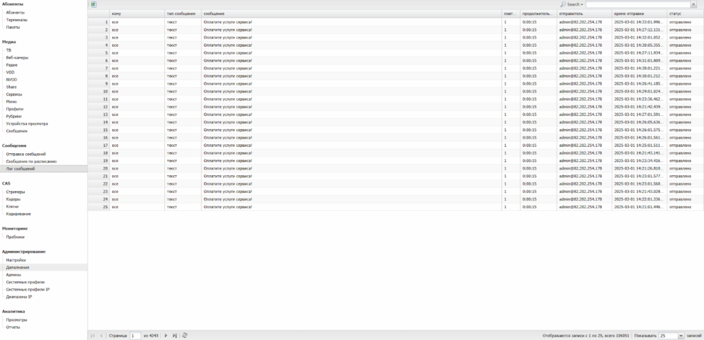Image resolution: width=704 pixels, height=340 pixels.
Task: Open Устройства просмотра section
Action: pyautogui.click(x=27, y=124)
